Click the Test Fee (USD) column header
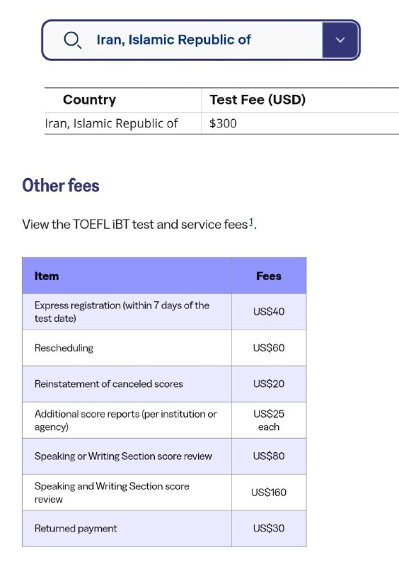Viewport: 399px width, 567px height. (258, 99)
